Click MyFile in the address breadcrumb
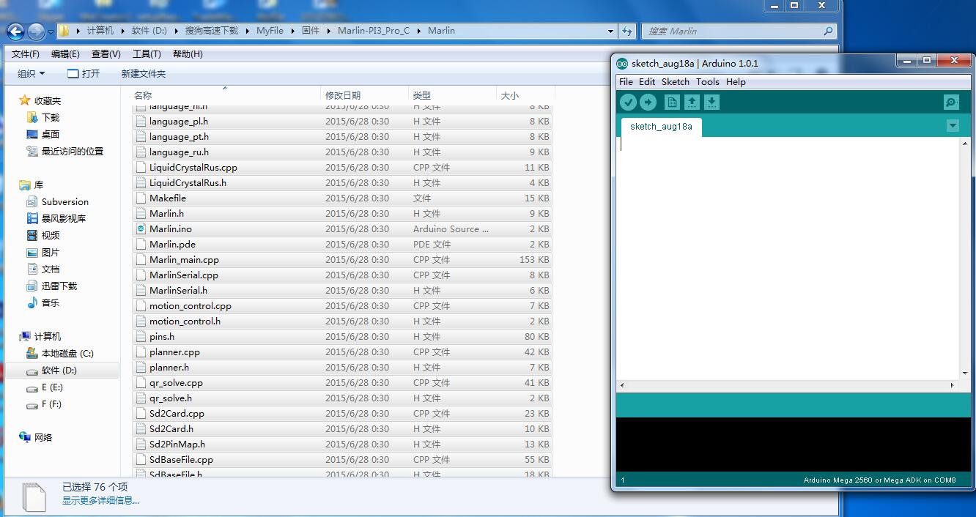Viewport: 976px width, 517px height. pyautogui.click(x=270, y=31)
